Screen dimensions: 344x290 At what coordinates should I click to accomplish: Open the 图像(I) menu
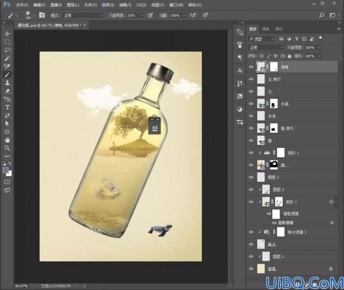coord(56,5)
